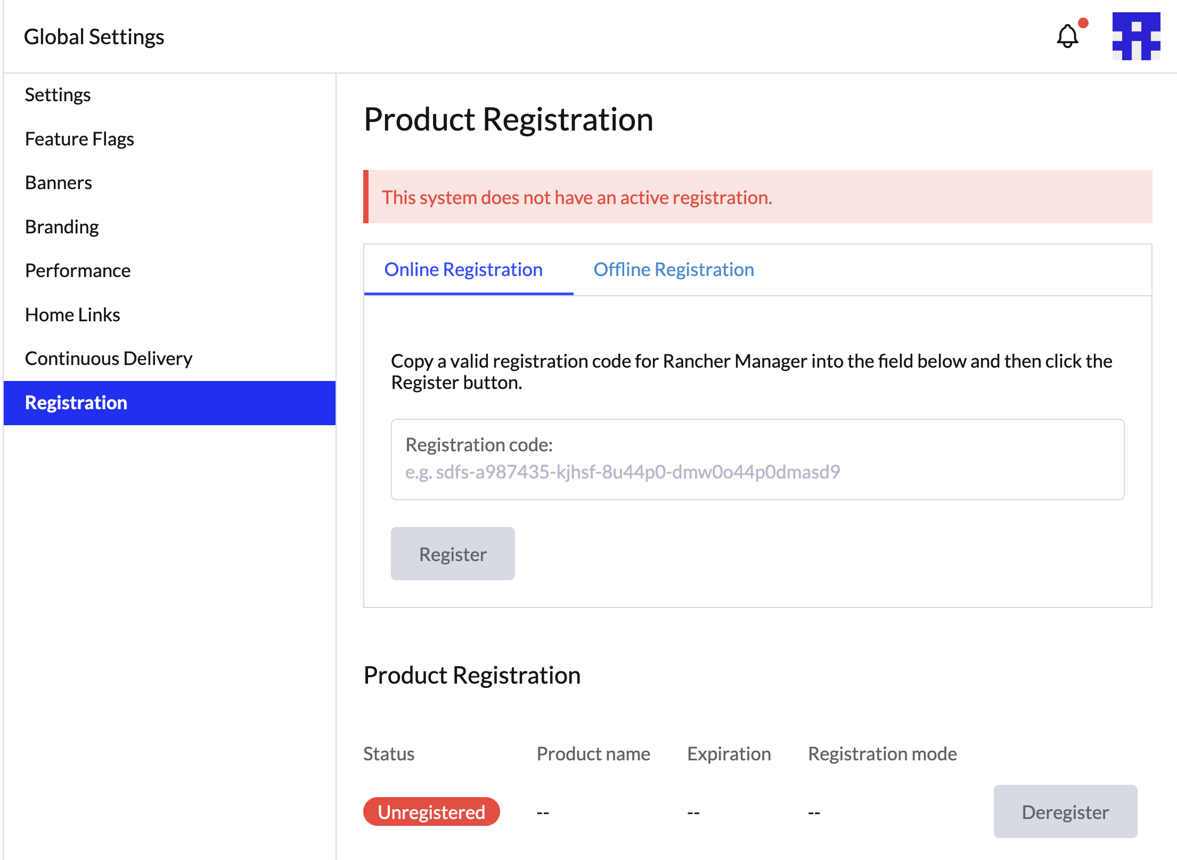Open the Branding settings

click(61, 226)
